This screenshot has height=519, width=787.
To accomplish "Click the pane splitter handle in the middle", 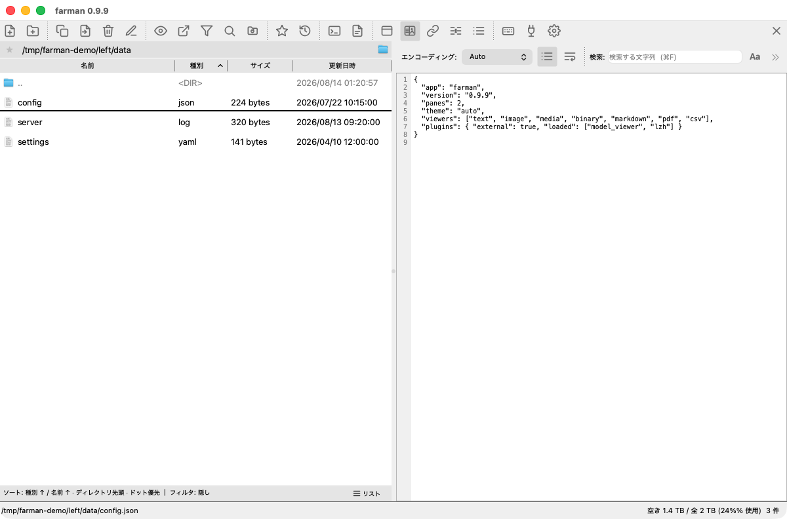I will (x=393, y=271).
